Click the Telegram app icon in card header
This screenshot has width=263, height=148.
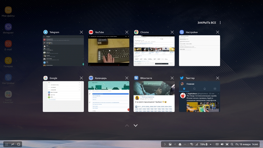[x=45, y=32]
